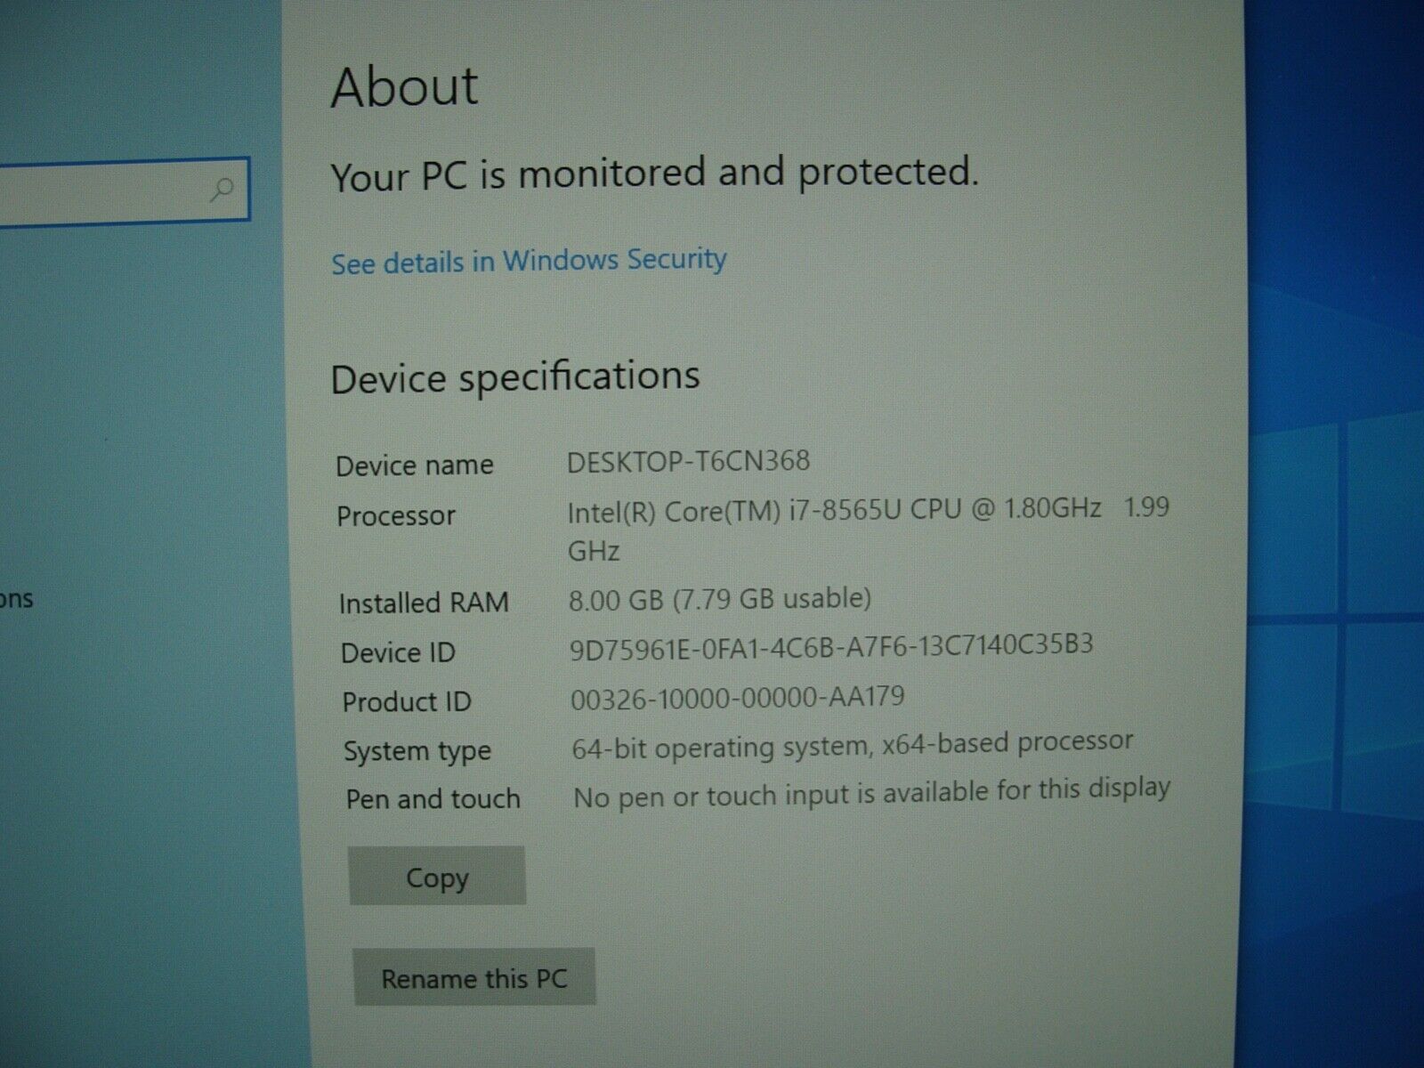The width and height of the screenshot is (1424, 1068).
Task: Click the Pen and touch label
Action: 433,798
